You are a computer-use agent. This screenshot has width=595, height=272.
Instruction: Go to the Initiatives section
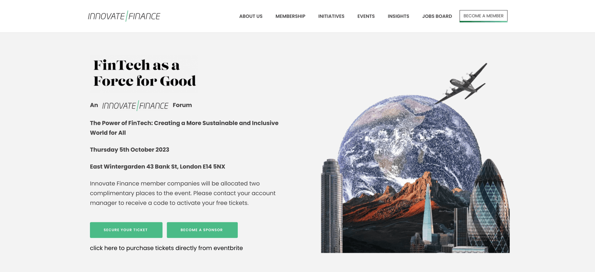click(331, 16)
